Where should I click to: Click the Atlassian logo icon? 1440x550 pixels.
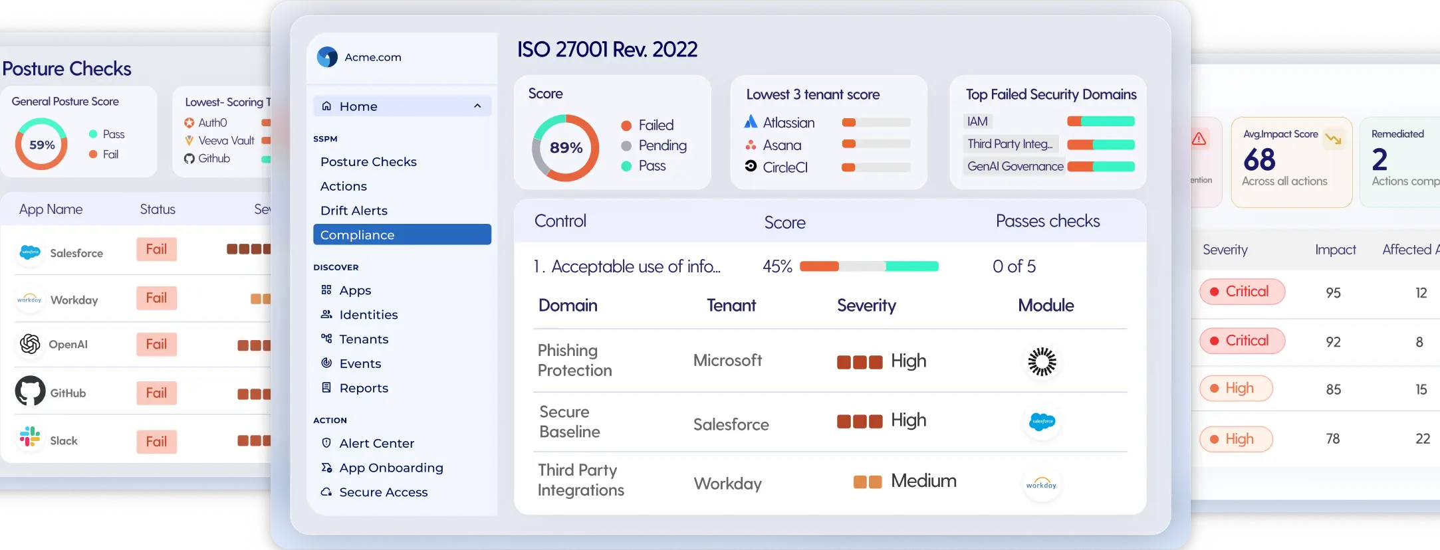click(751, 122)
